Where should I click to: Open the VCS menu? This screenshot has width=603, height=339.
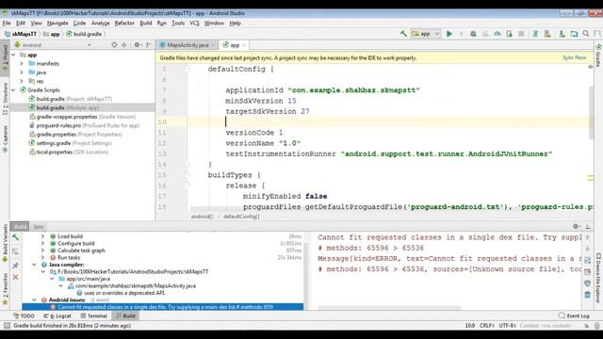195,23
